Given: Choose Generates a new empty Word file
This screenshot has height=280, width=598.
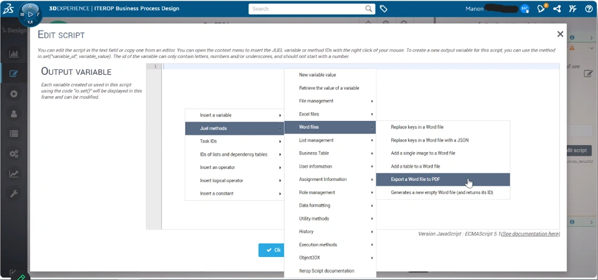Looking at the screenshot, I should coord(443,193).
